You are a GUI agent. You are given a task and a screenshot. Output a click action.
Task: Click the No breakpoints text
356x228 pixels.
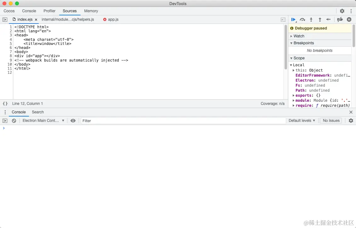[x=320, y=51]
